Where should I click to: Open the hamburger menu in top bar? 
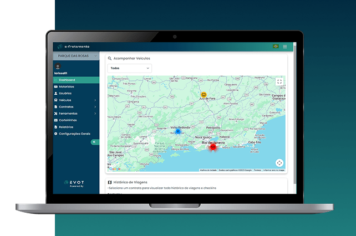point(285,47)
